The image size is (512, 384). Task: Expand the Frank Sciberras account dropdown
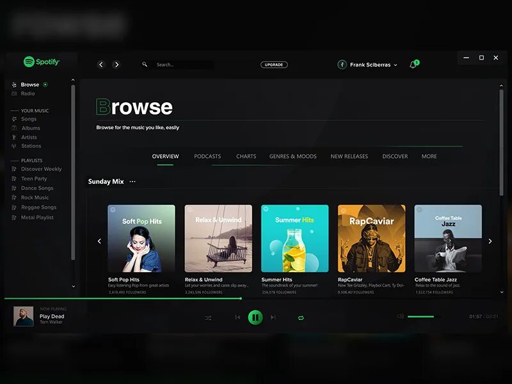(396, 65)
